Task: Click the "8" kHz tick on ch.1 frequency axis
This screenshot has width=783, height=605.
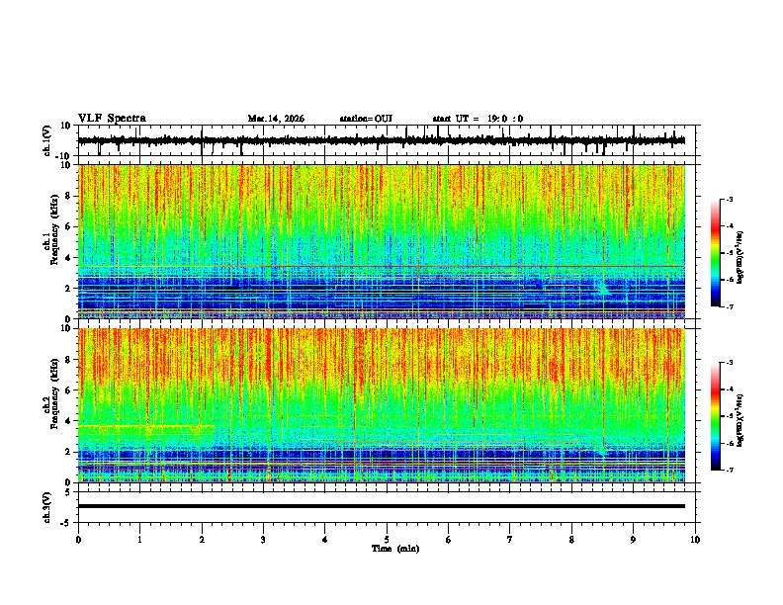Action: (x=69, y=196)
